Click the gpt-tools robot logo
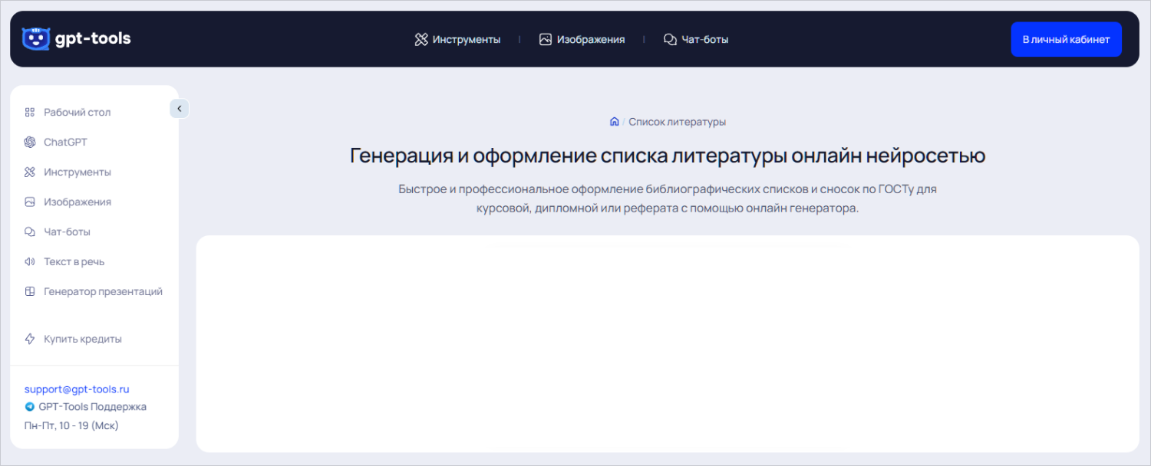This screenshot has height=466, width=1151. point(34,38)
